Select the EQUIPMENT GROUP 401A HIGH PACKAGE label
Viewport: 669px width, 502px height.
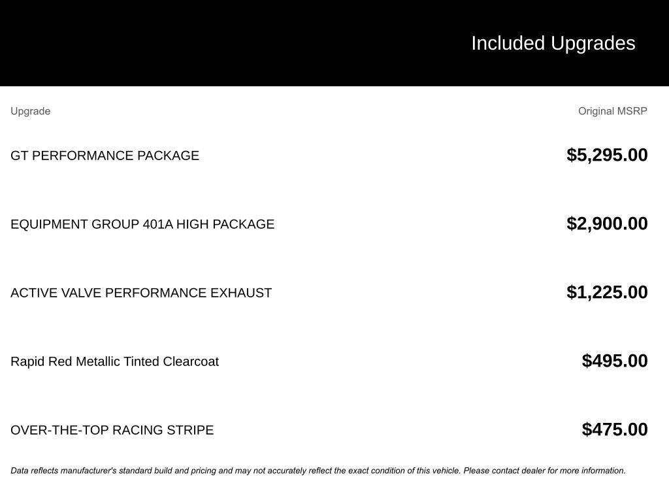[142, 224]
